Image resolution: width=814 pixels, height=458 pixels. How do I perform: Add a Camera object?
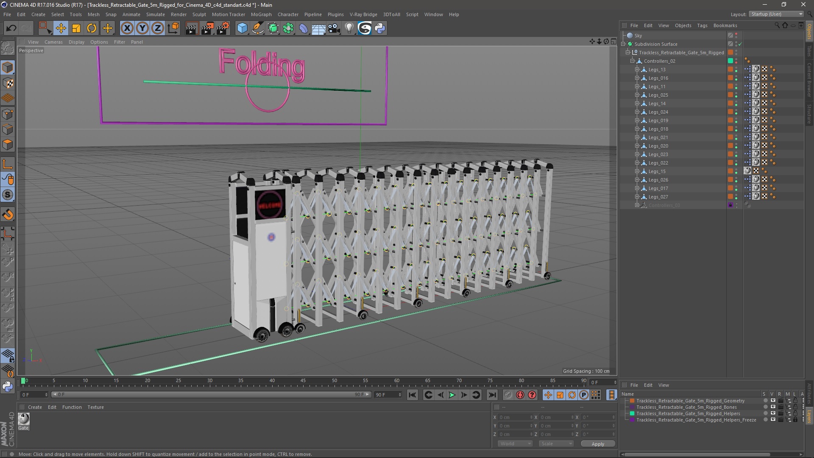334,28
